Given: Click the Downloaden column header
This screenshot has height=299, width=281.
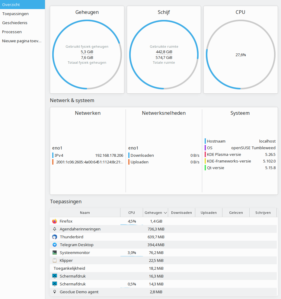Looking at the screenshot, I should (182, 213).
